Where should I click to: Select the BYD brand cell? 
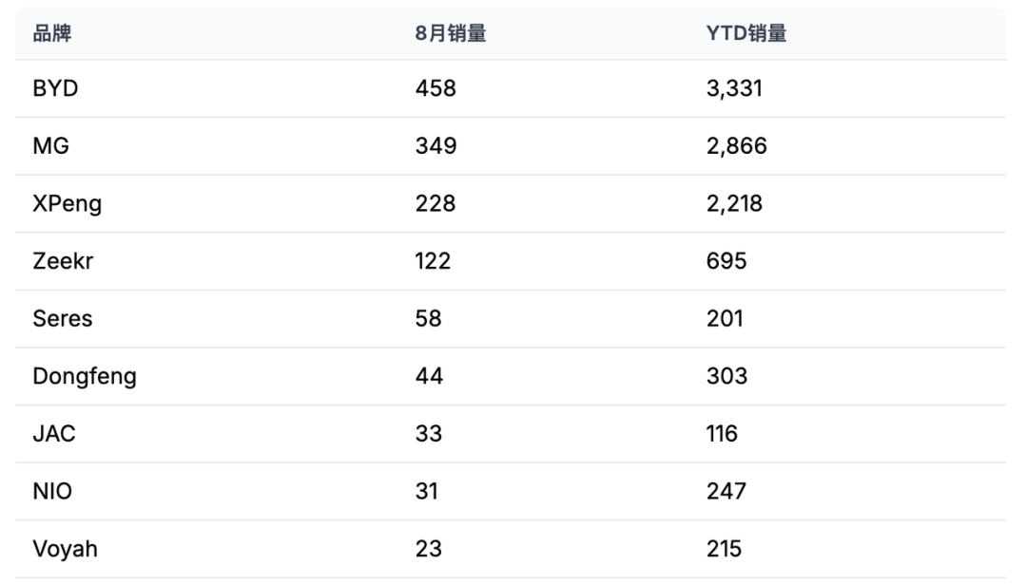[x=55, y=89]
